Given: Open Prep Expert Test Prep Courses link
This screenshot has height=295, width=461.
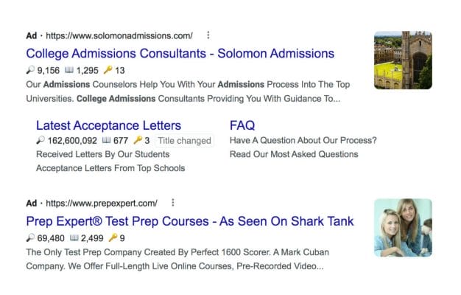Looking at the screenshot, I should click(190, 221).
